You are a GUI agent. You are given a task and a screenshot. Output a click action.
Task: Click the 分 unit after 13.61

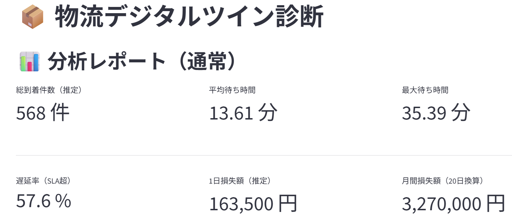[x=267, y=113]
